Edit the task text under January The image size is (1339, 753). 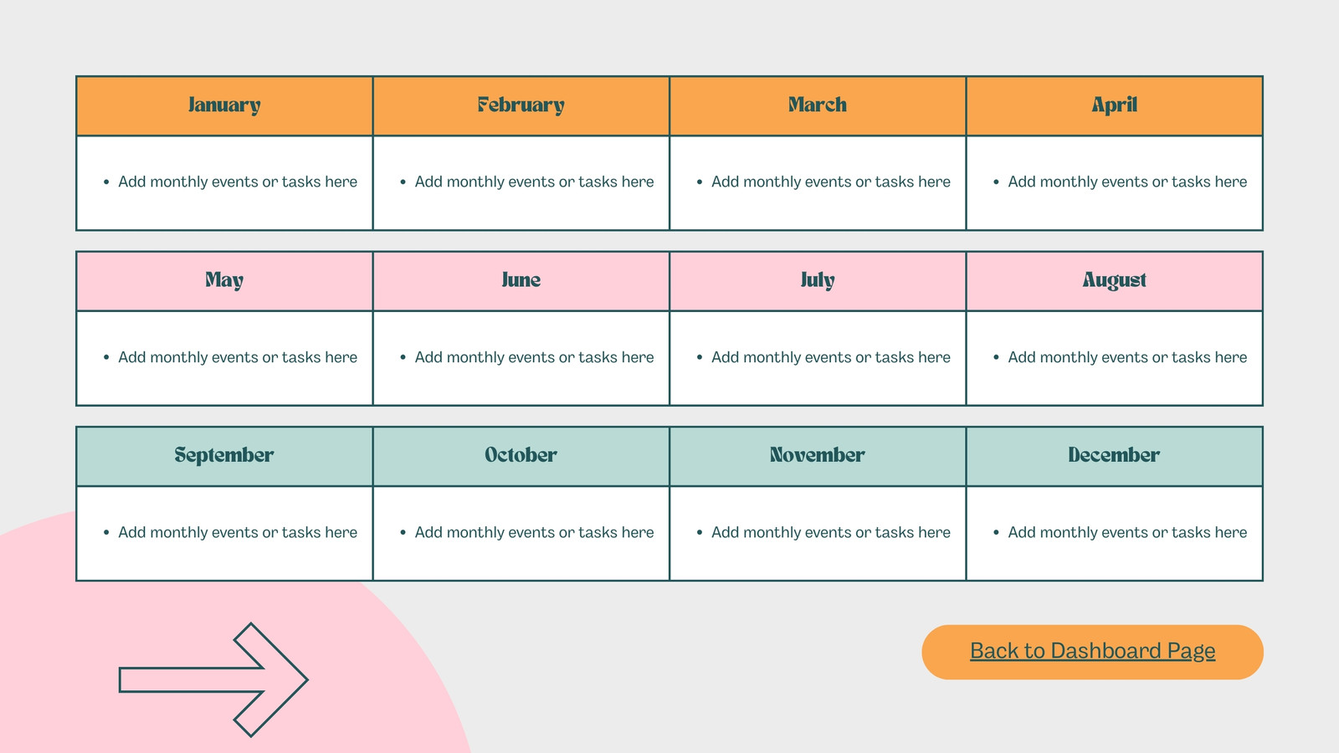click(238, 182)
